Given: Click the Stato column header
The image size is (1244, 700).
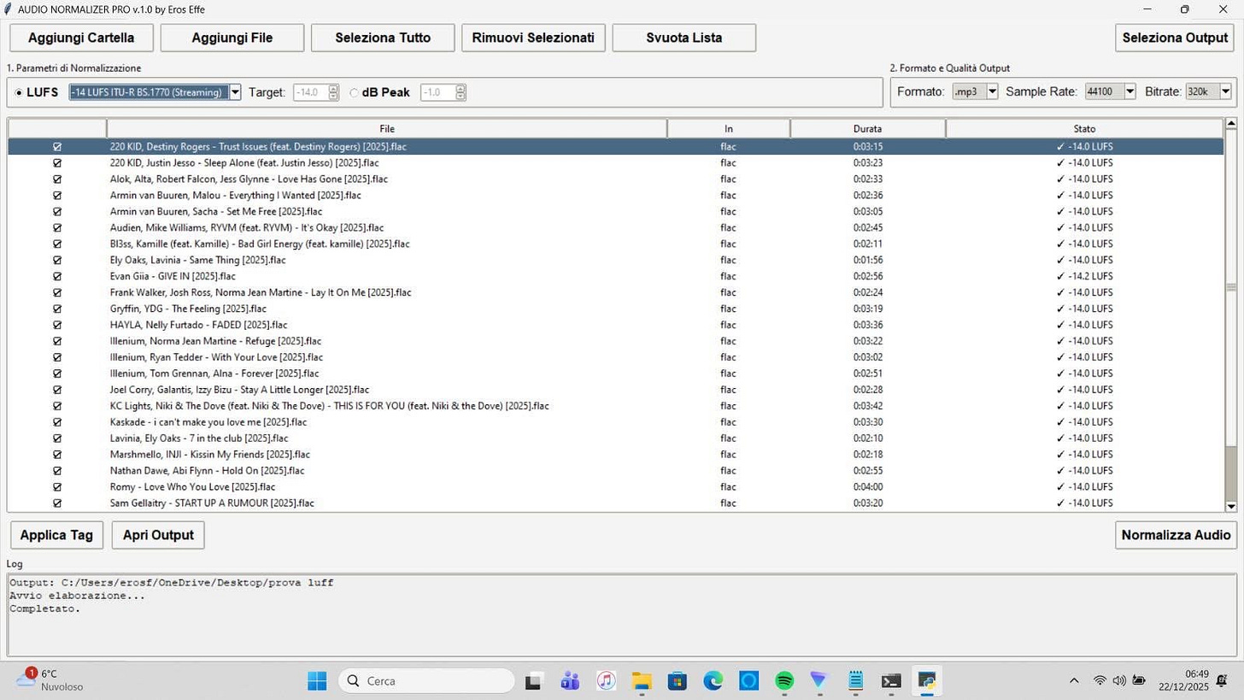Looking at the screenshot, I should [1084, 129].
